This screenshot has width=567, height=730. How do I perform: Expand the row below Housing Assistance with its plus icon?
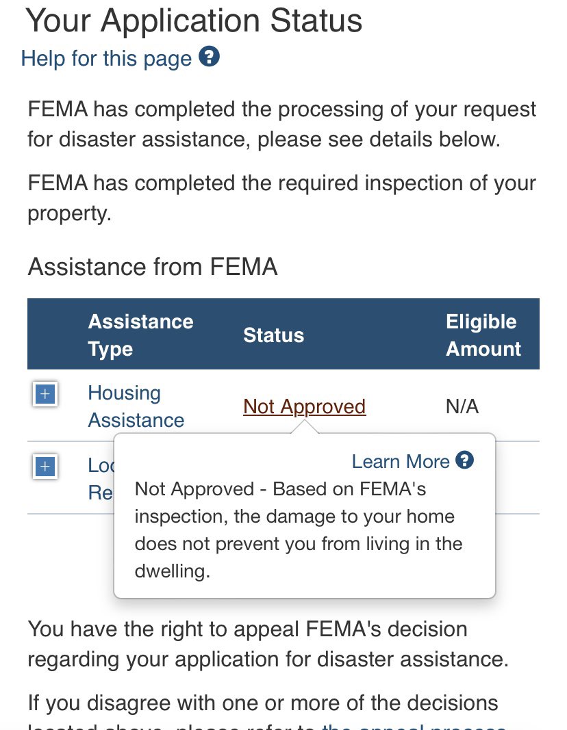click(45, 466)
